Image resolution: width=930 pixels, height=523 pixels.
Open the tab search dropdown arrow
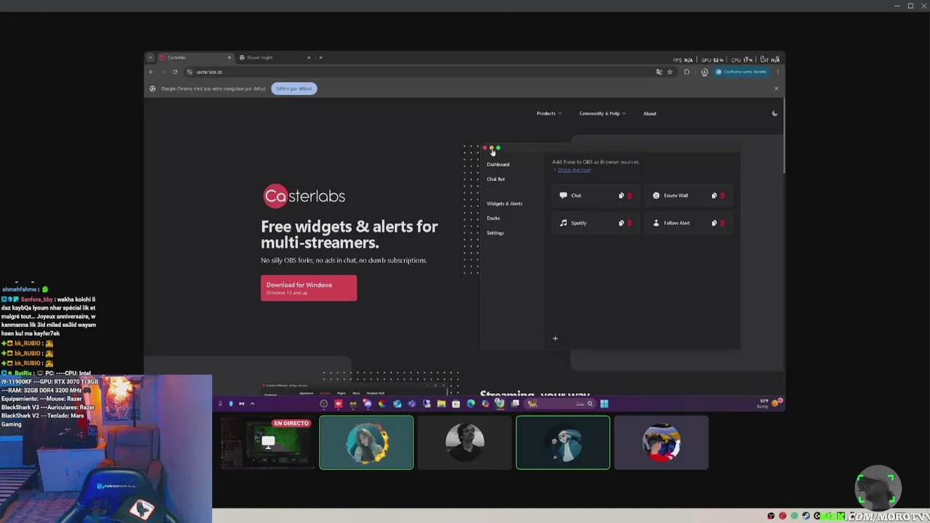(x=150, y=57)
